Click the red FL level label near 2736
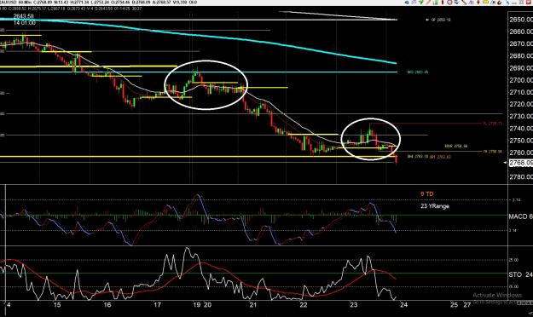Viewport: 533px width, 317px height. tap(492, 124)
